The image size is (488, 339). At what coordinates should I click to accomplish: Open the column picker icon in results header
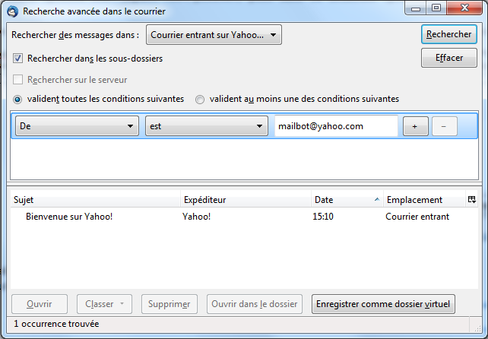pyautogui.click(x=472, y=200)
